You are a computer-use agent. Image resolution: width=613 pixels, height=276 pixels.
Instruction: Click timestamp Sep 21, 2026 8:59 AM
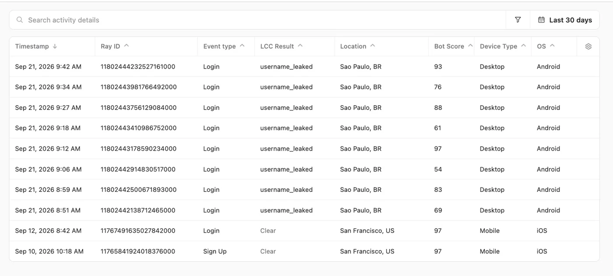pyautogui.click(x=48, y=190)
